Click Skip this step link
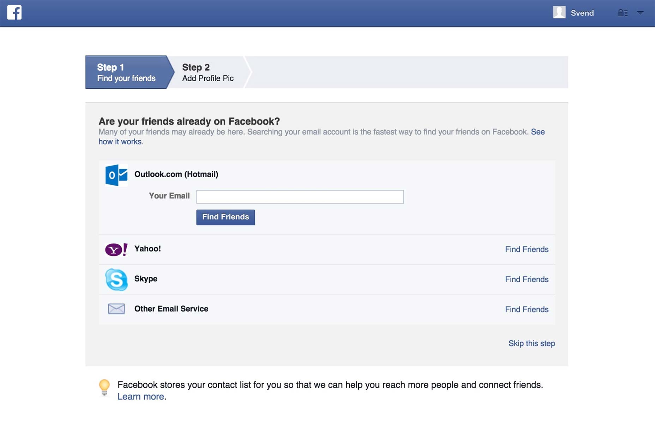 pyautogui.click(x=531, y=343)
